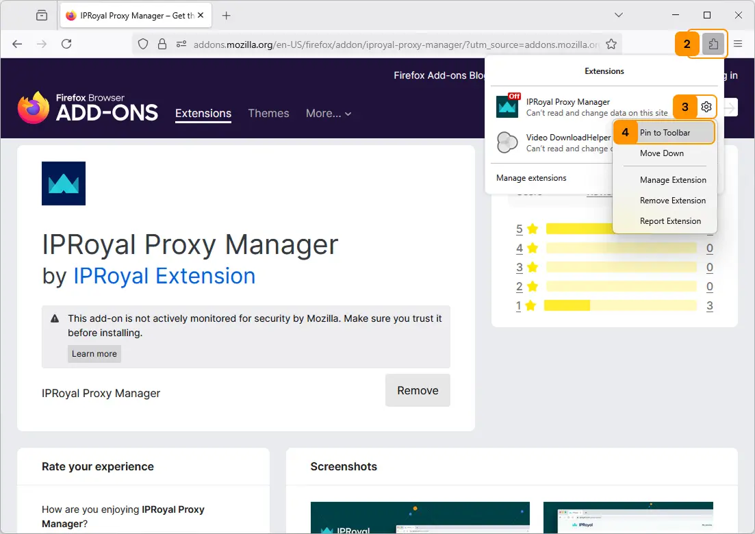Open the Firefox View tab icon
This screenshot has height=534, width=755.
pos(42,16)
